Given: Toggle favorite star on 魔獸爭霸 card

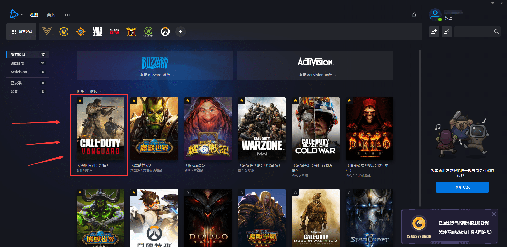Looking at the screenshot, I should pyautogui.click(x=242, y=192).
